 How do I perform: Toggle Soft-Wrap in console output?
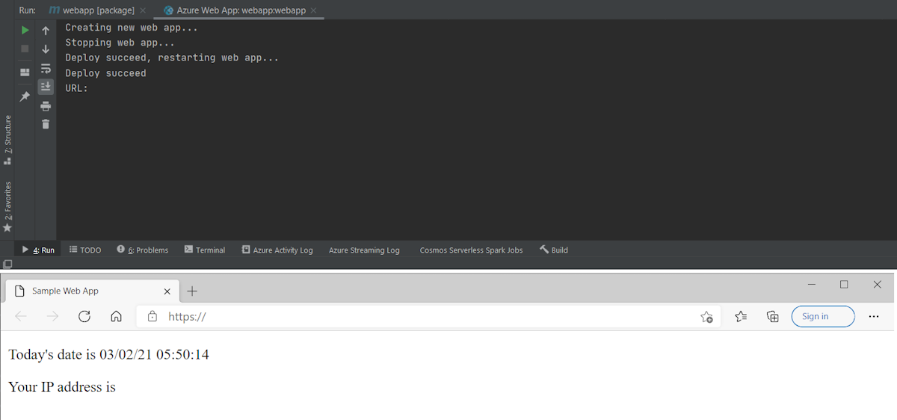(46, 68)
